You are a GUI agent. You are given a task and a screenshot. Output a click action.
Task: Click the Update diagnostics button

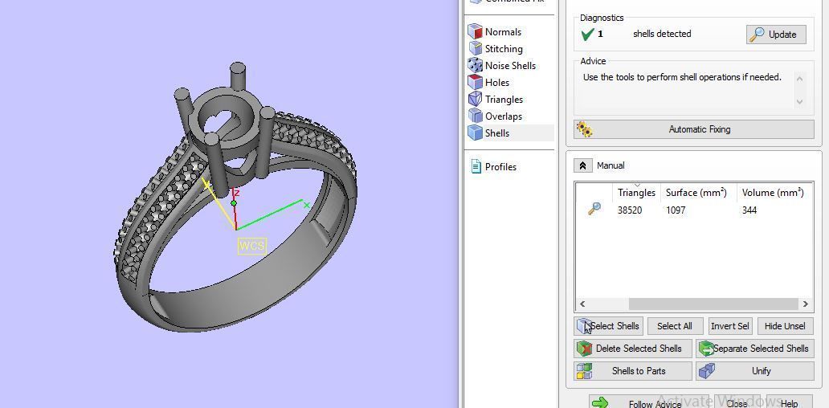tap(776, 35)
